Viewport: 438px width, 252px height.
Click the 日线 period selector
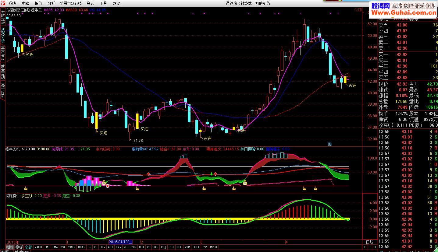tap(369, 242)
